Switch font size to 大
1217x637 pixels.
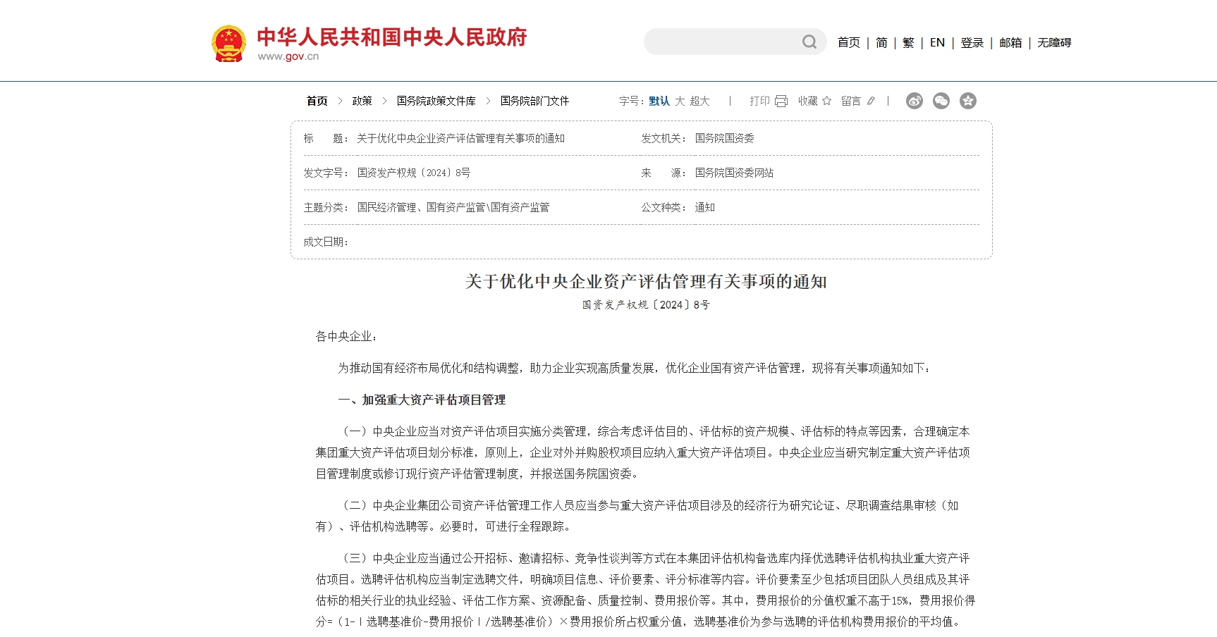(x=680, y=101)
